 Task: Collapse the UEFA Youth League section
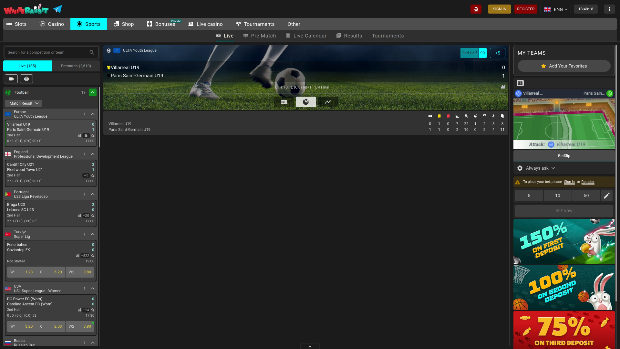point(93,114)
